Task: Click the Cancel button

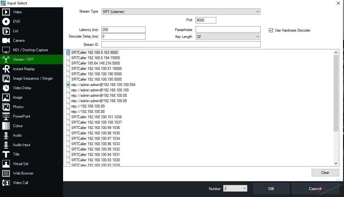Action: [315, 188]
